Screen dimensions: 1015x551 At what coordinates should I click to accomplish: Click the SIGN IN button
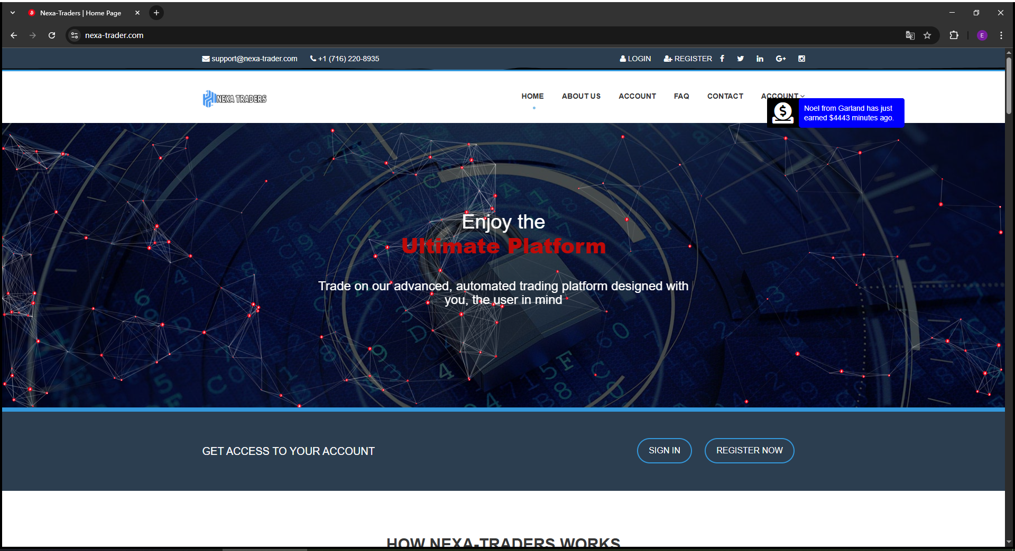(664, 451)
